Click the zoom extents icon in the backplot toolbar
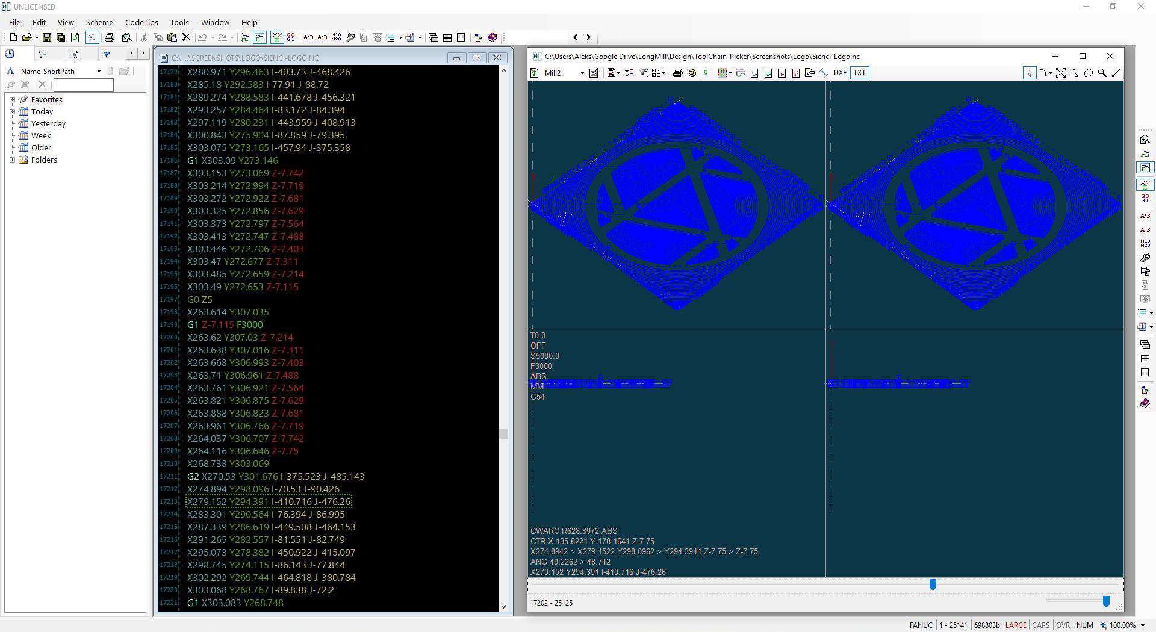The width and height of the screenshot is (1156, 632). (x=1060, y=73)
